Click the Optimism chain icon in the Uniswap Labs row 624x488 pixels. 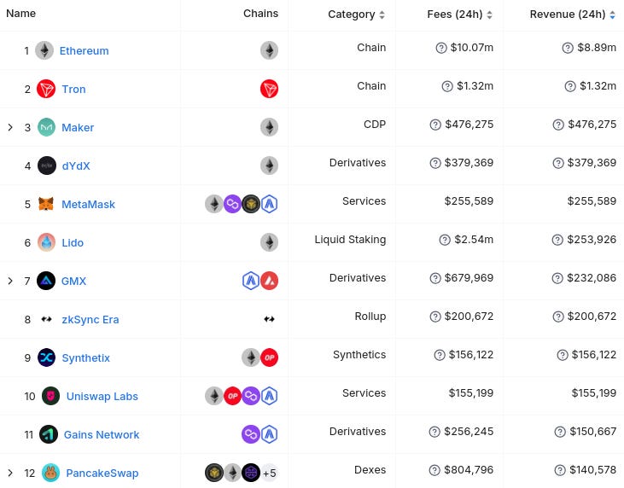coord(232,396)
